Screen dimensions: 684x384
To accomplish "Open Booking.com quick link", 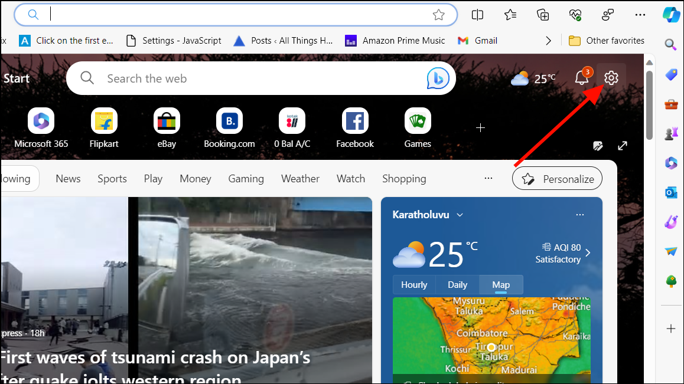I will pyautogui.click(x=229, y=128).
